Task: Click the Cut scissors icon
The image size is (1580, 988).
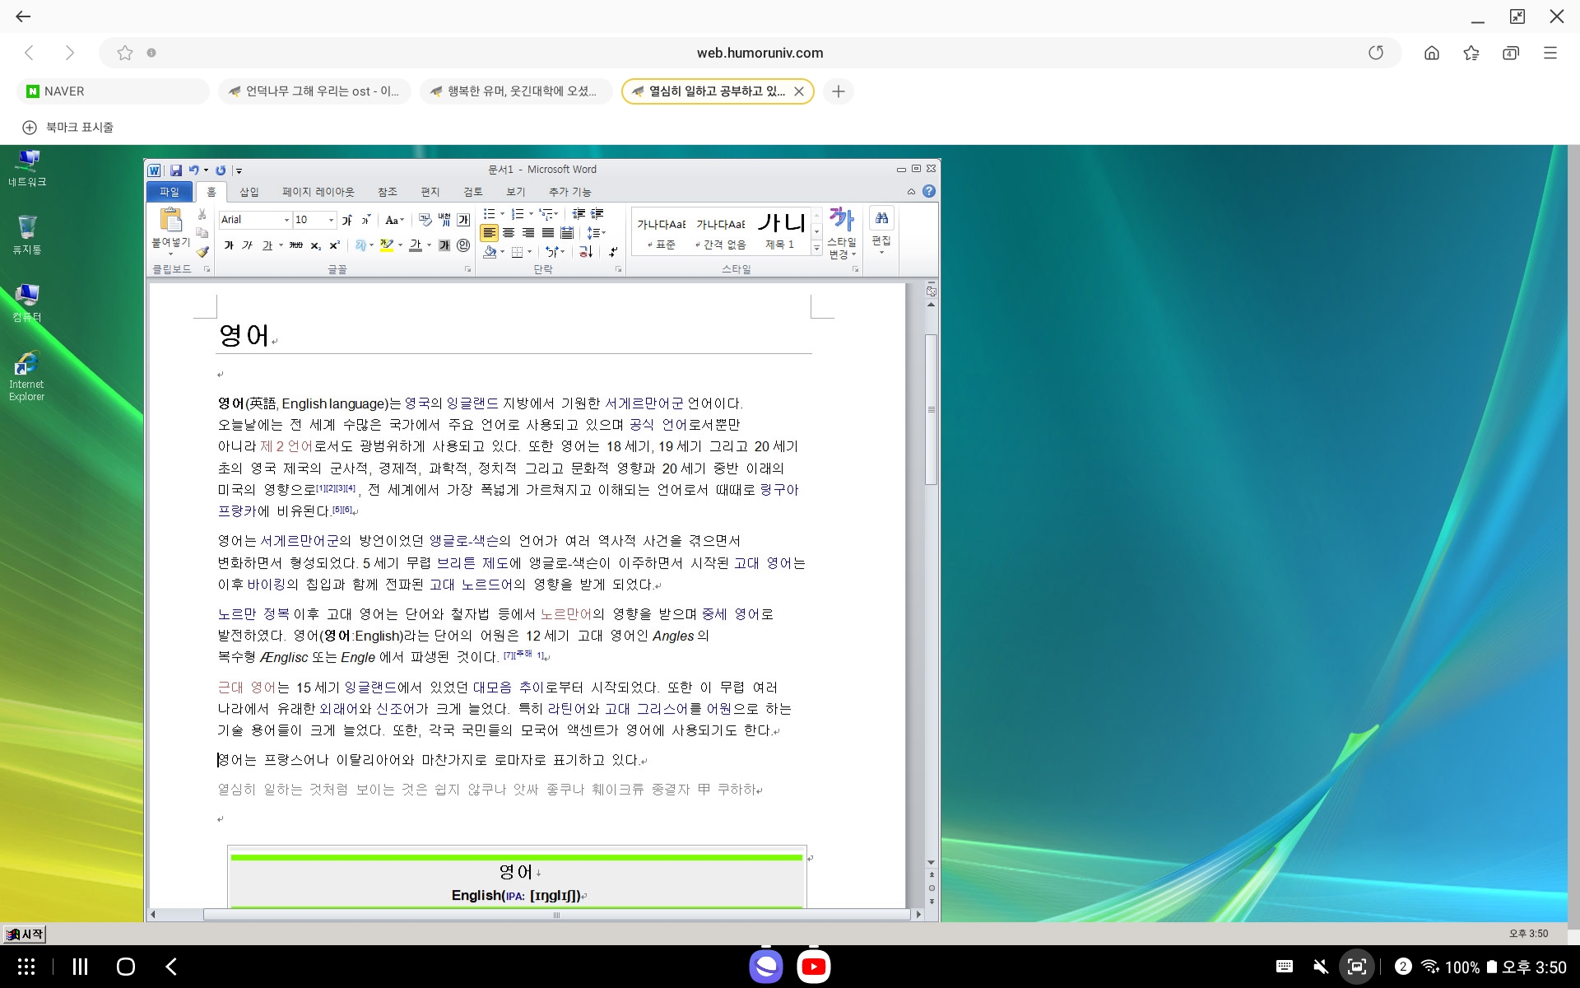Action: (202, 214)
